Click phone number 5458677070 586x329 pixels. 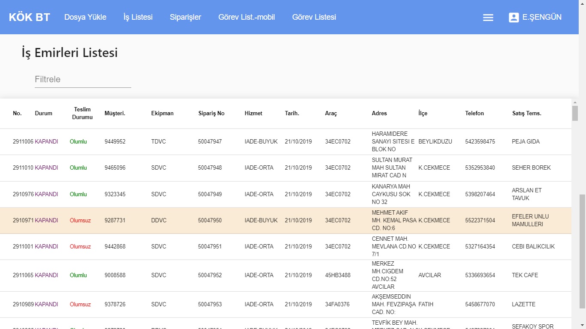pyautogui.click(x=480, y=305)
